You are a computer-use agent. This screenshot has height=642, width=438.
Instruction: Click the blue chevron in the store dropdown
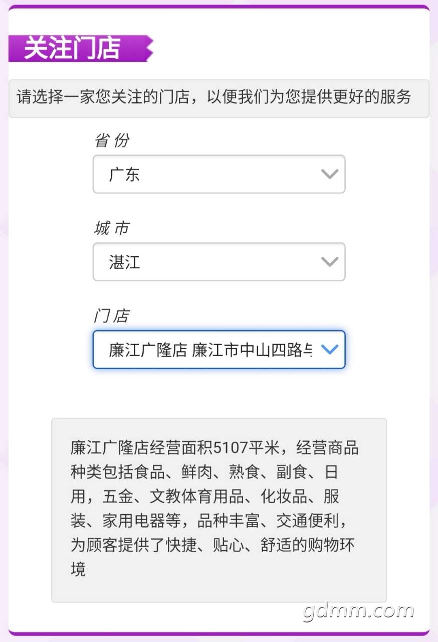[x=329, y=350]
